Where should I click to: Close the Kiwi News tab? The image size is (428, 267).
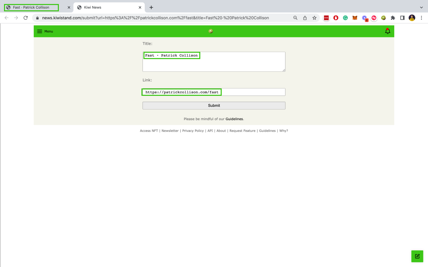point(140,7)
